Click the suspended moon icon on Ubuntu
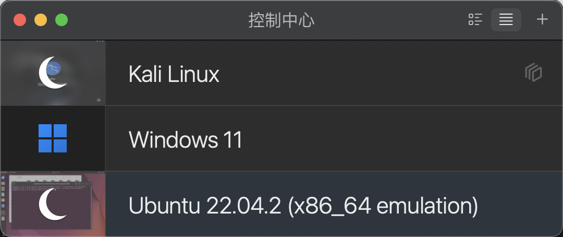Screen dimensions: 563x237 tap(52, 204)
